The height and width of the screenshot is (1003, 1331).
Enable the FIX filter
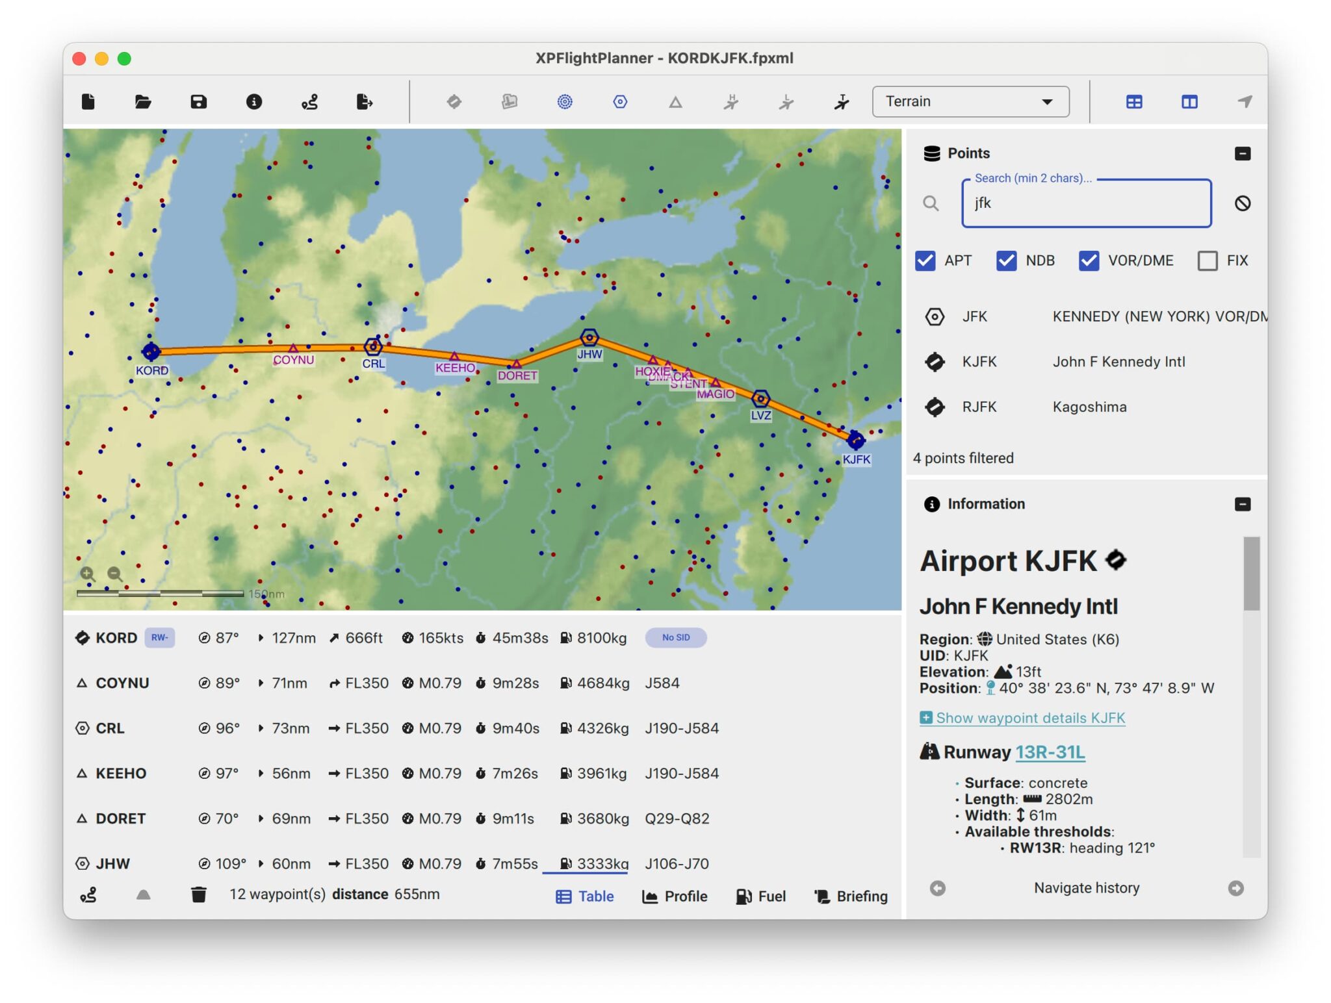(1208, 260)
